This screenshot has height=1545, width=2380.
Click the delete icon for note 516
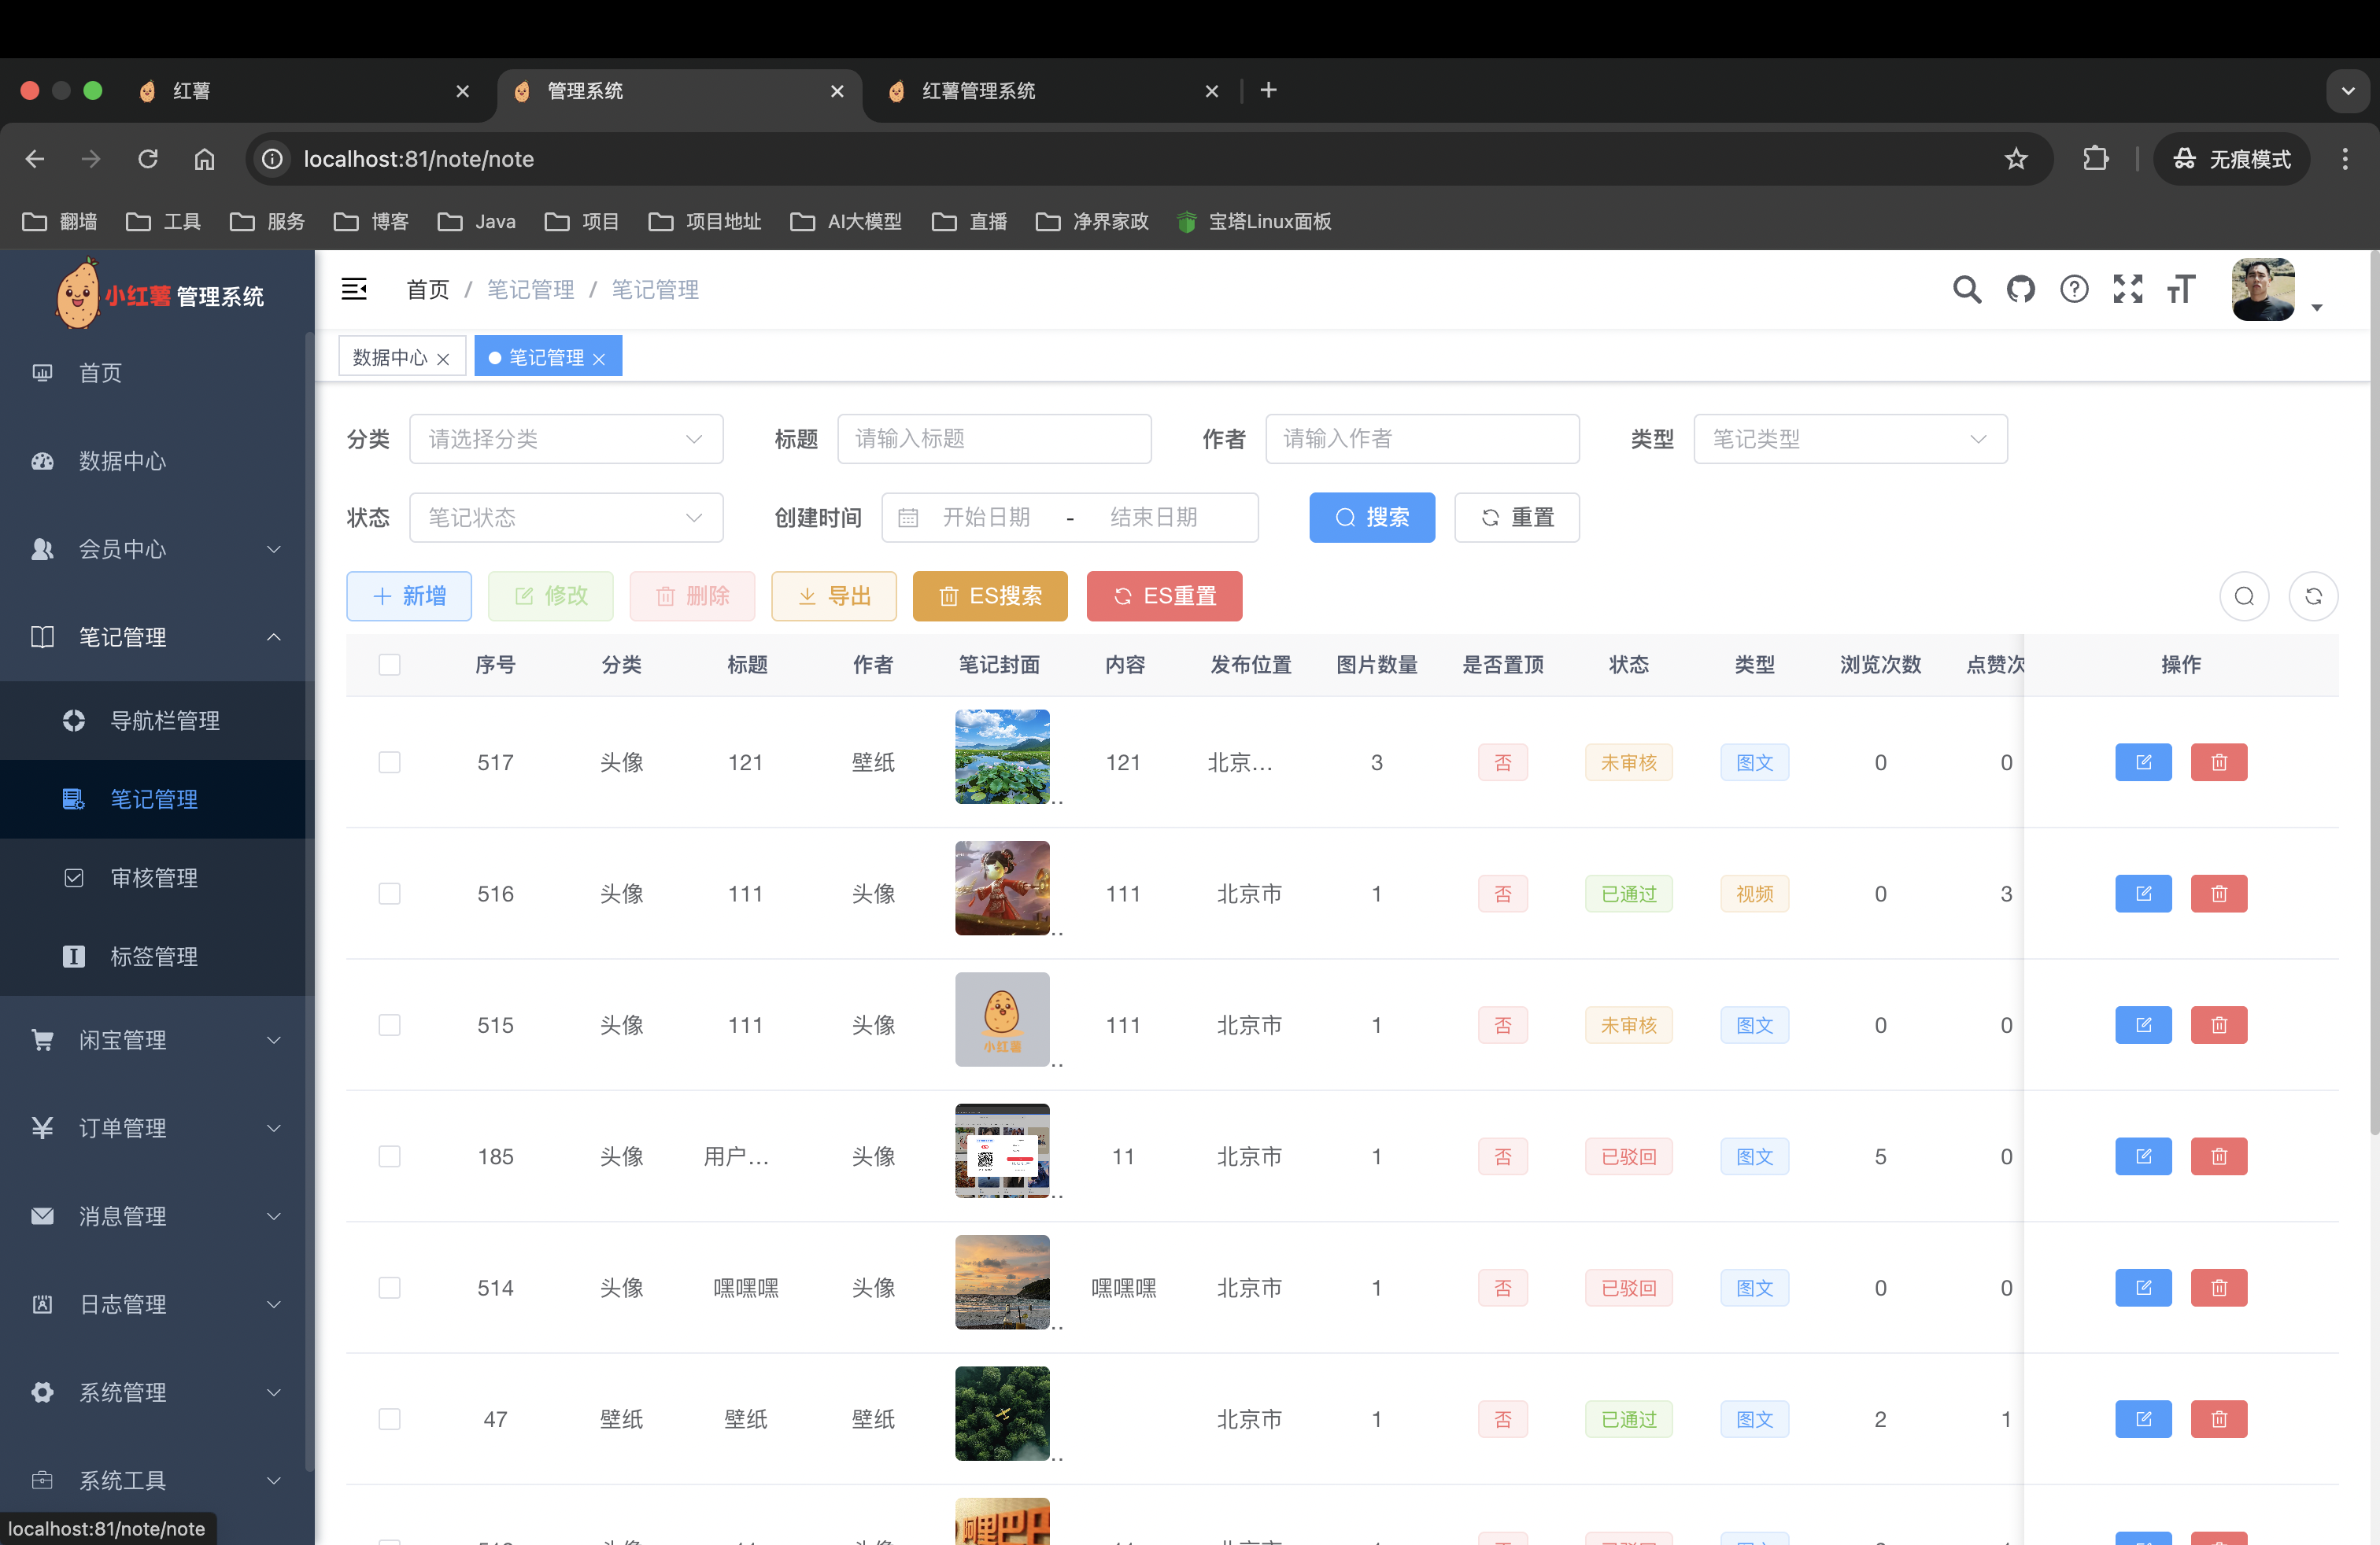click(x=2218, y=894)
